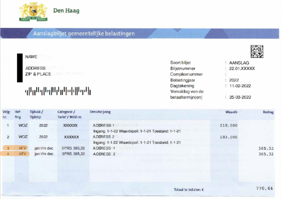The width and height of the screenshot is (282, 199).
Task: Click the barcode below the address block
Action: click(x=58, y=91)
